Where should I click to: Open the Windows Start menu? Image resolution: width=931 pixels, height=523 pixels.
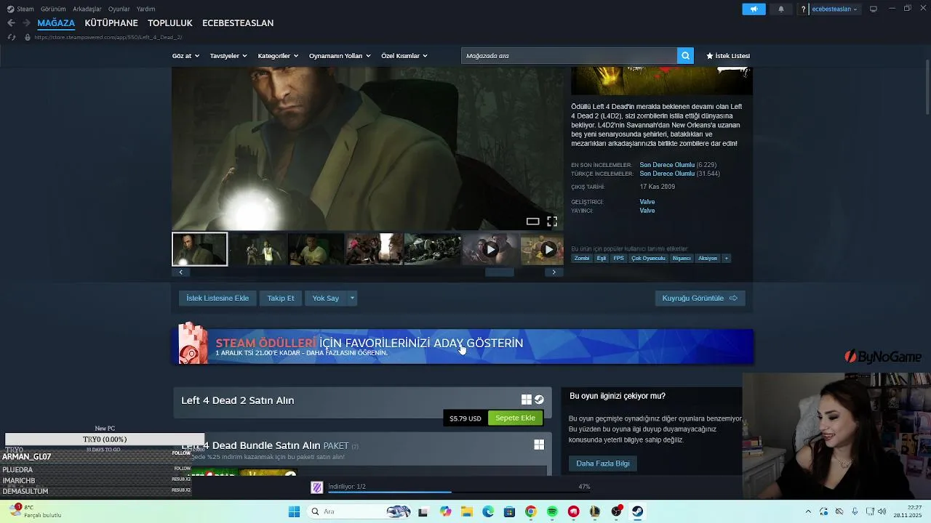pyautogui.click(x=294, y=511)
